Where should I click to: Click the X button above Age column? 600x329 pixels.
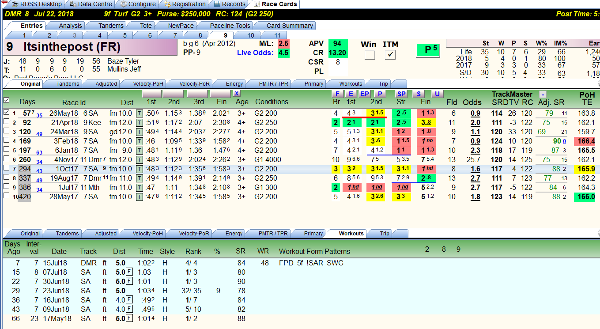[237, 94]
